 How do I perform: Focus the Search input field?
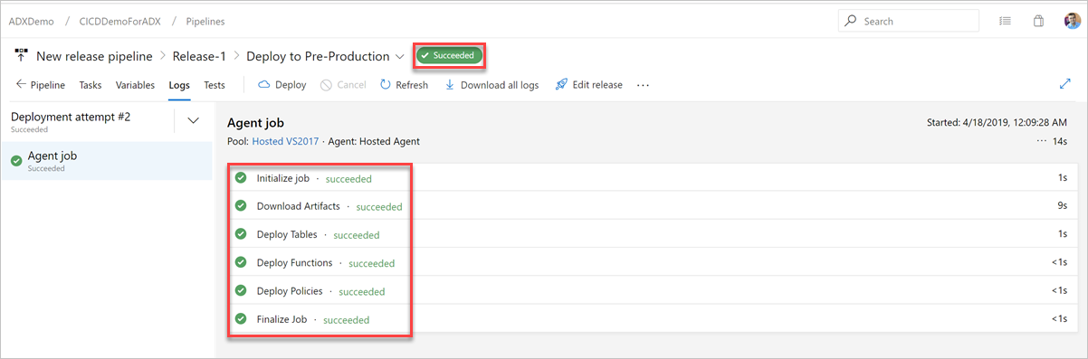click(908, 21)
